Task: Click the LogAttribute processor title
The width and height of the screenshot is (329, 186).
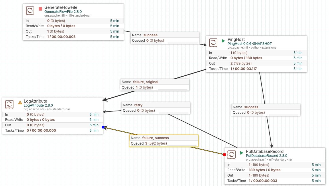Action: 35,101
